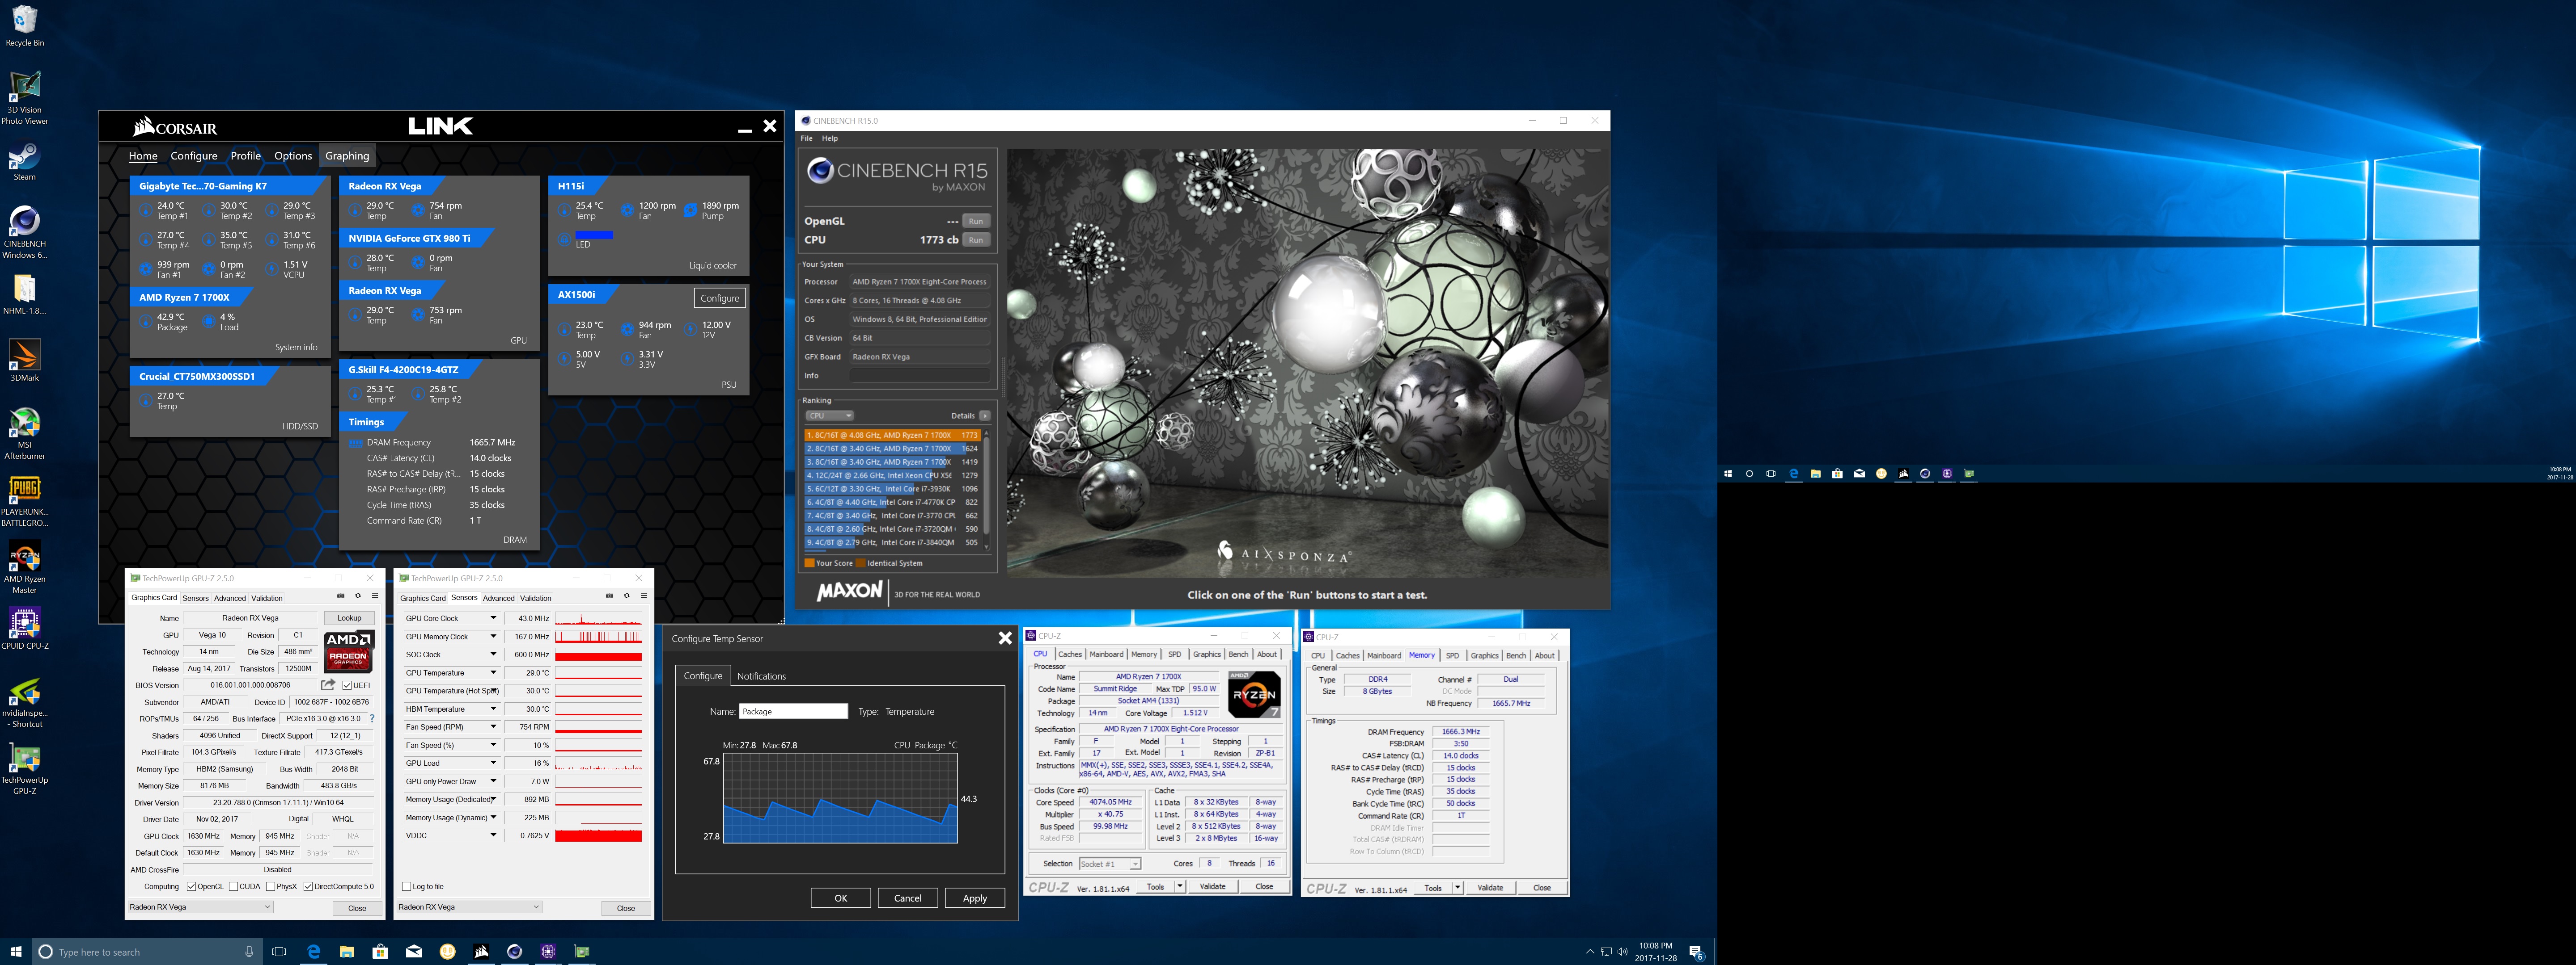The width and height of the screenshot is (2576, 965).
Task: Click Run button for Cinebench CPU test
Action: point(976,240)
